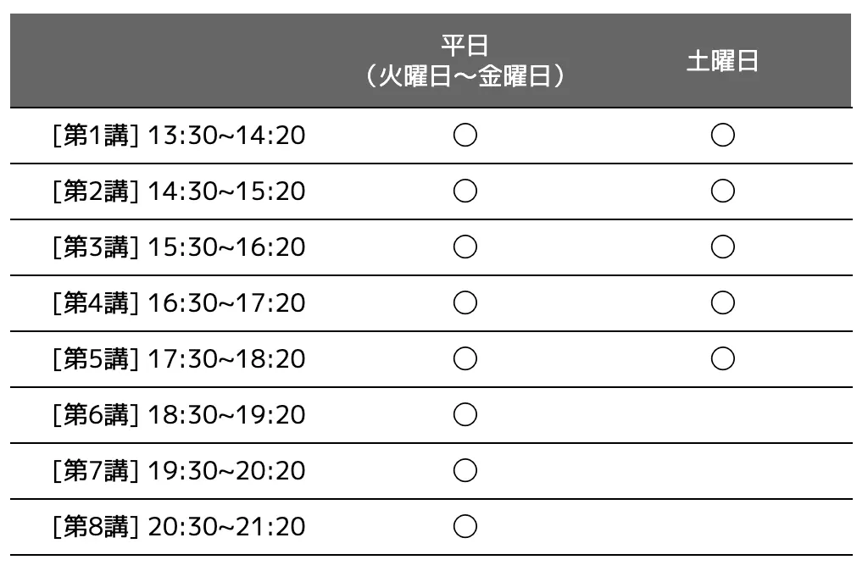The image size is (868, 571).
Task: Click the [第8講] 20:30~21:20 row label
Action: (179, 527)
